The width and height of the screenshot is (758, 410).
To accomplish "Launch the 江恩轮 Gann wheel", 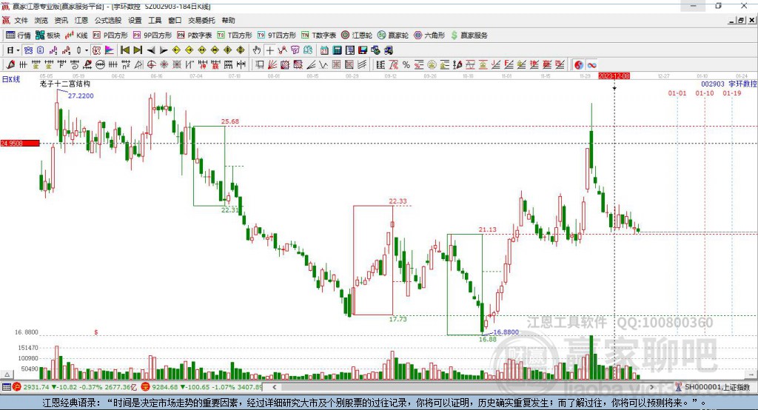I will 357,36.
